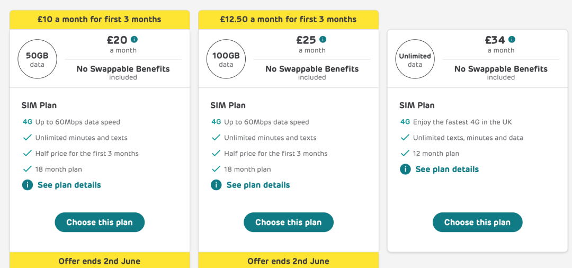Click the '£12.50 a month for first 3 months' banner
This screenshot has height=268, width=572.
[289, 19]
